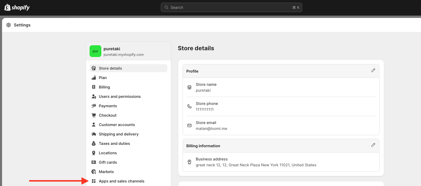
Task: Click the Settings title text
Action: tap(22, 25)
